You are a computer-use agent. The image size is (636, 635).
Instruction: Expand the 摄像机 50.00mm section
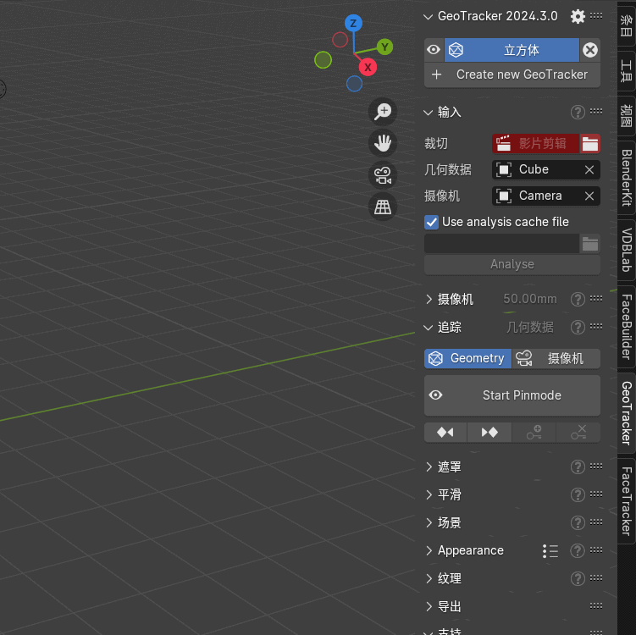pyautogui.click(x=429, y=299)
